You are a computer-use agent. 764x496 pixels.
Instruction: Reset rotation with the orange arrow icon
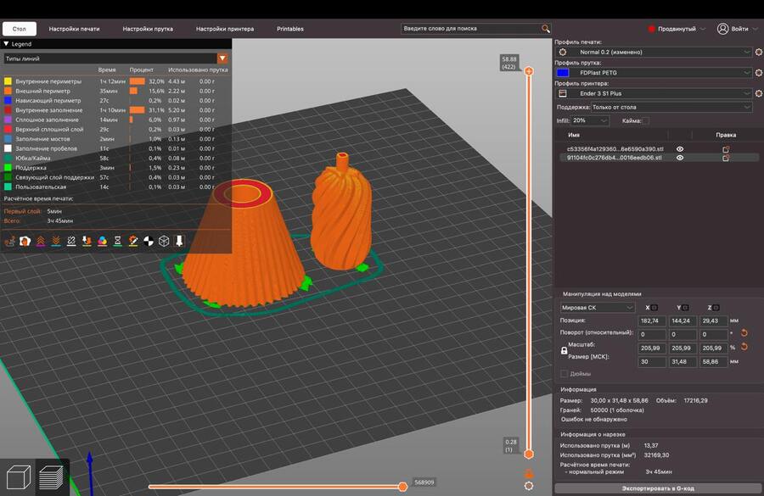pyautogui.click(x=744, y=333)
